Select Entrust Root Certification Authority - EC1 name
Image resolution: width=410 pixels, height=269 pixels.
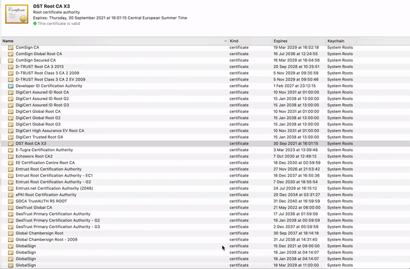click(54, 175)
